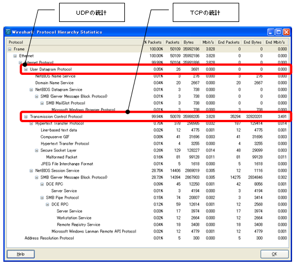Viewport: 296px width, 264px height.
Task: Click the Bytes column header
Action: coord(191,42)
